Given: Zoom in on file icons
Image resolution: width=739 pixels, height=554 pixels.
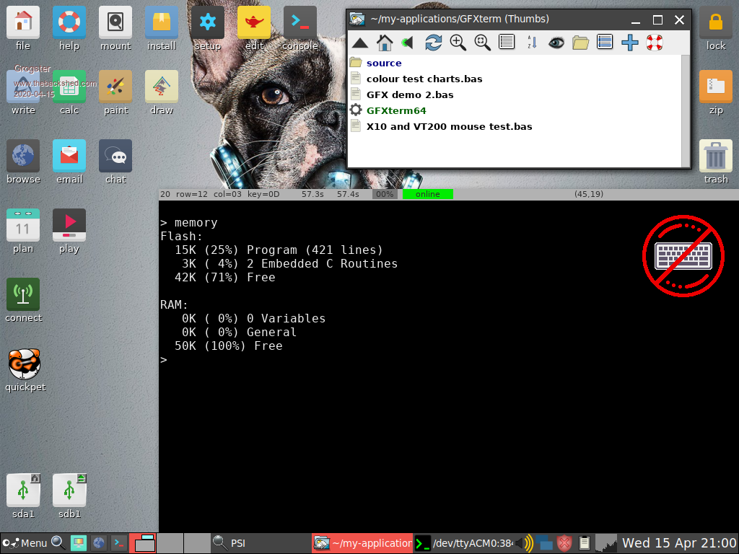Looking at the screenshot, I should 458,43.
